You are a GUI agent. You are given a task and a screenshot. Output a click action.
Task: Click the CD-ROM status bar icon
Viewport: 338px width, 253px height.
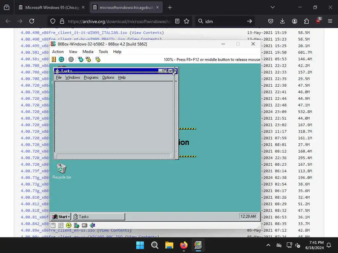tap(69, 225)
